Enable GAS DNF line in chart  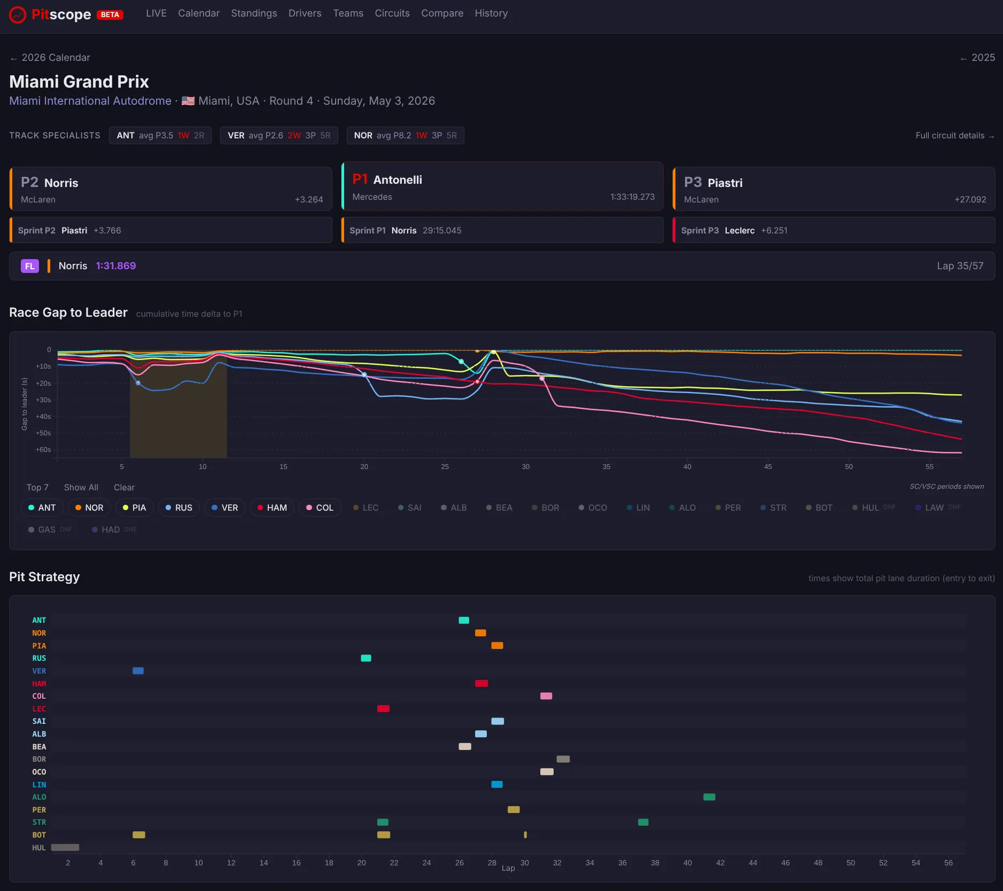[50, 529]
